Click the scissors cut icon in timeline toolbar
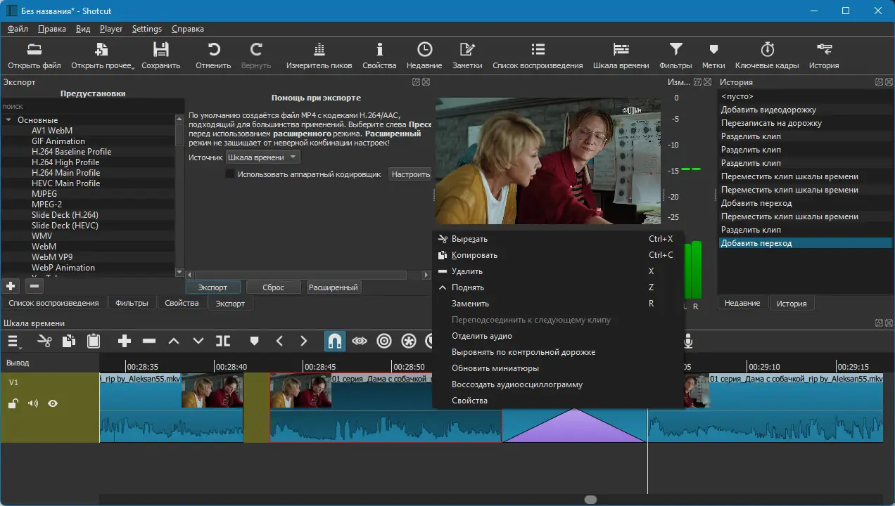 click(x=44, y=342)
